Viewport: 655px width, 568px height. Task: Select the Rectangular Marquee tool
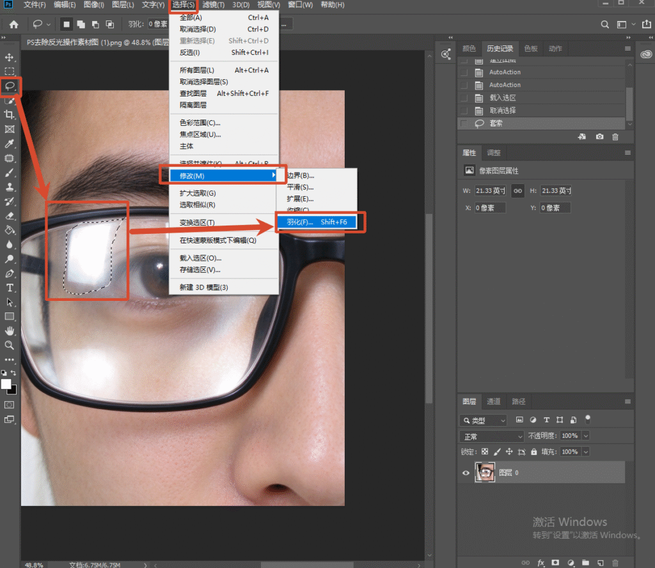(9, 72)
